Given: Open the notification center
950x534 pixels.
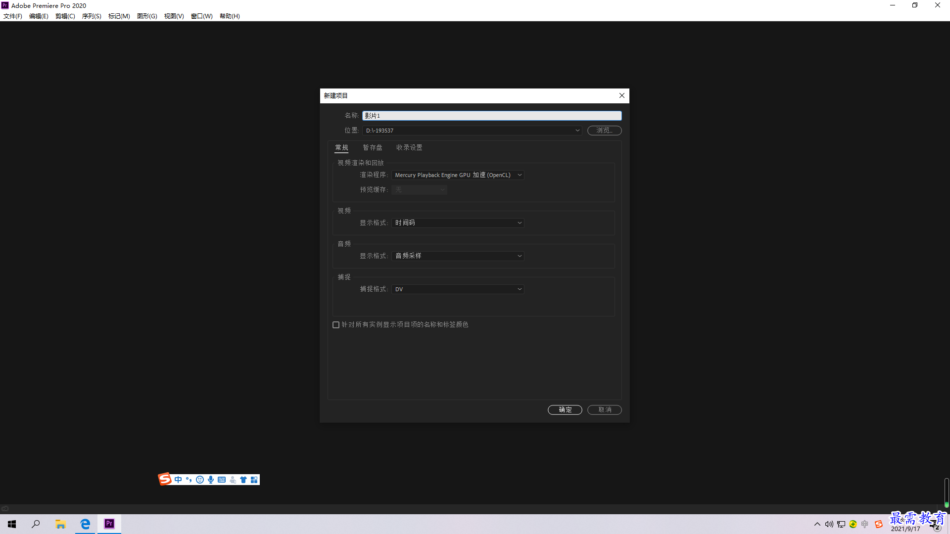Looking at the screenshot, I should (x=936, y=525).
